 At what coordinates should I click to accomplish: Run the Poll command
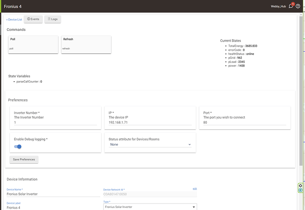tap(33, 45)
